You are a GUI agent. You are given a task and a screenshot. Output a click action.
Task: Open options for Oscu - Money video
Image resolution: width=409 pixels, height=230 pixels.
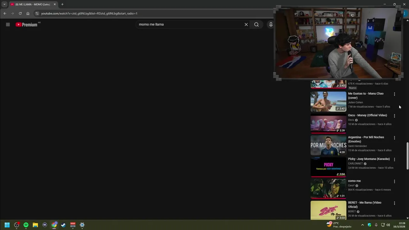[x=394, y=116]
